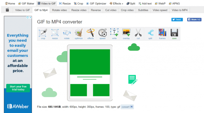Switch to Video speed tab
204x113 pixels.
pyautogui.click(x=160, y=10)
